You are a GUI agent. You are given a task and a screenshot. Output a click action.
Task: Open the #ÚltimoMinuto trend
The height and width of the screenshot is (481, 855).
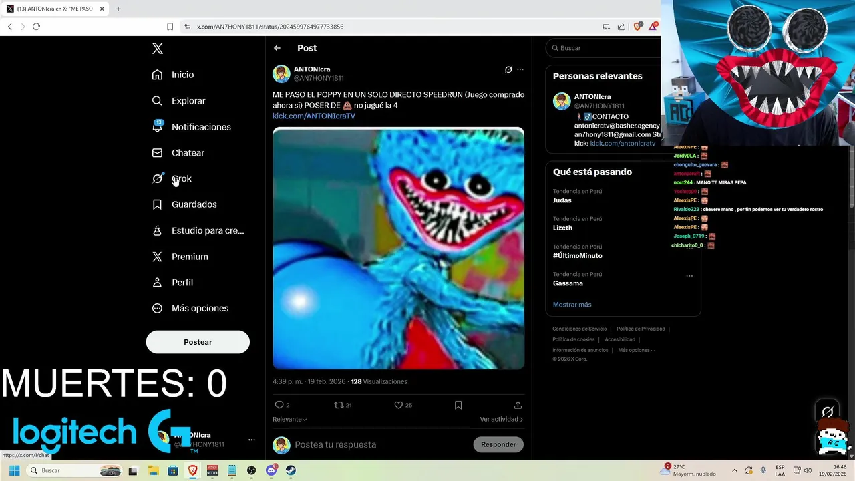click(x=577, y=255)
